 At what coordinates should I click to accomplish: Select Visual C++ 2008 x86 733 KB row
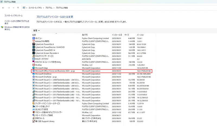[92, 83]
